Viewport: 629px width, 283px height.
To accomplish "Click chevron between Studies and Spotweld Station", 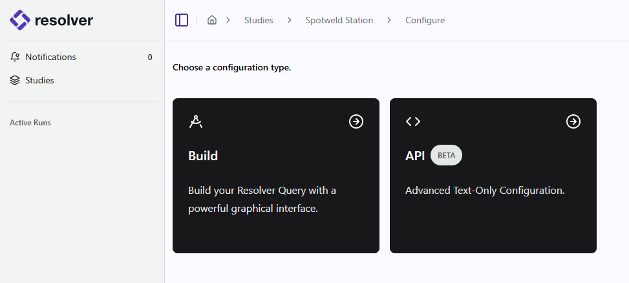I will pos(289,20).
